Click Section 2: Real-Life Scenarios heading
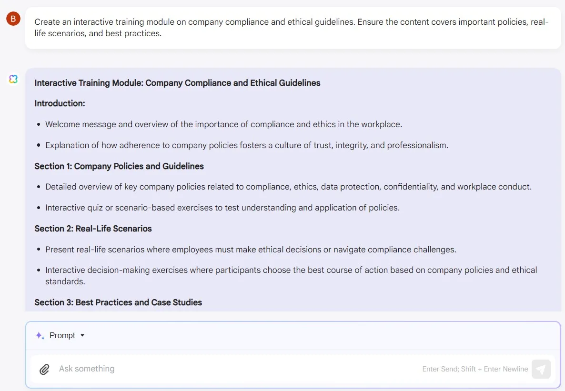The width and height of the screenshot is (565, 391). coord(93,229)
